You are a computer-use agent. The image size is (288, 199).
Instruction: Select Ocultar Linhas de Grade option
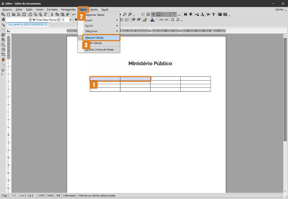(x=99, y=49)
